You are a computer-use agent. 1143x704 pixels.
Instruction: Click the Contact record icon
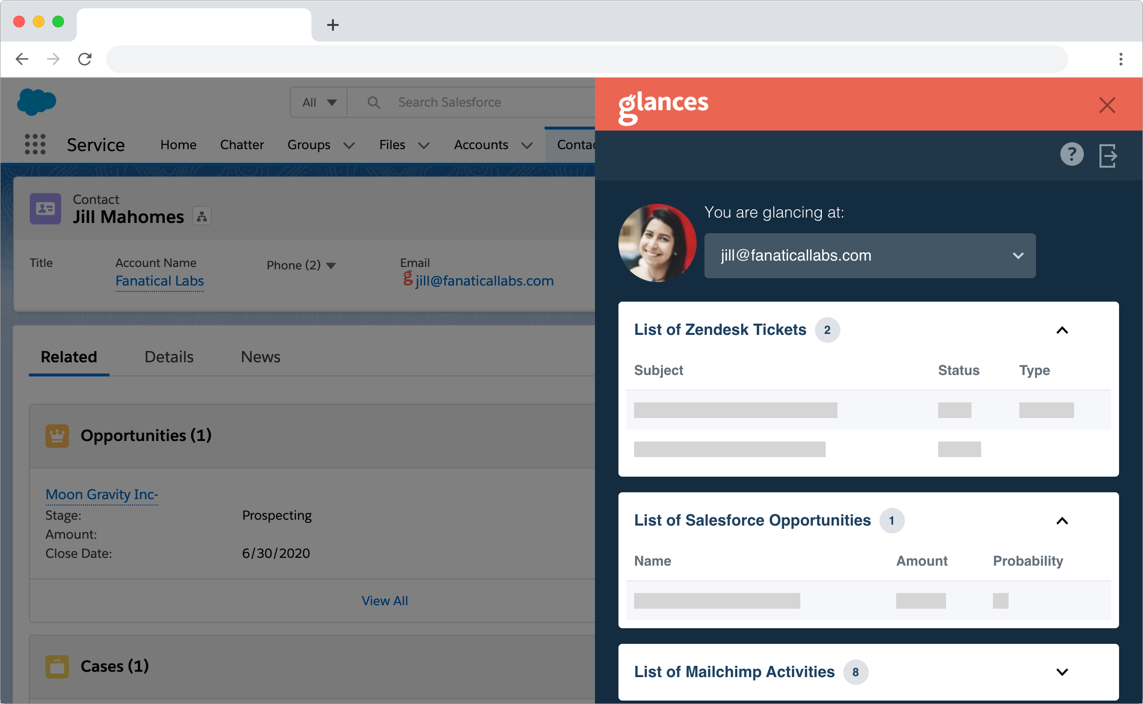(x=45, y=209)
